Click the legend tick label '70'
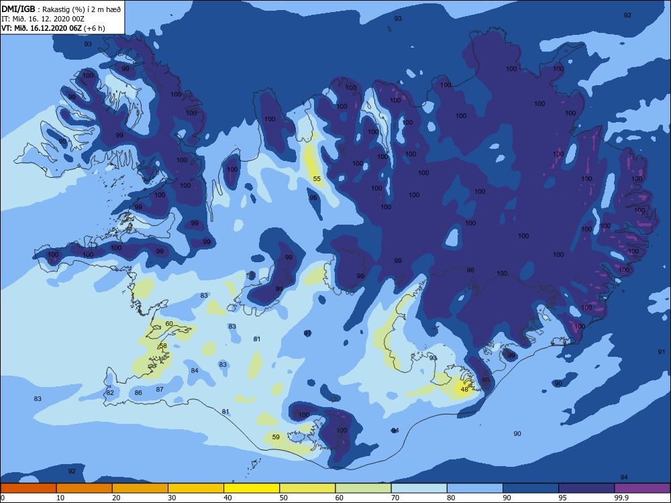The image size is (671, 503). [x=395, y=498]
